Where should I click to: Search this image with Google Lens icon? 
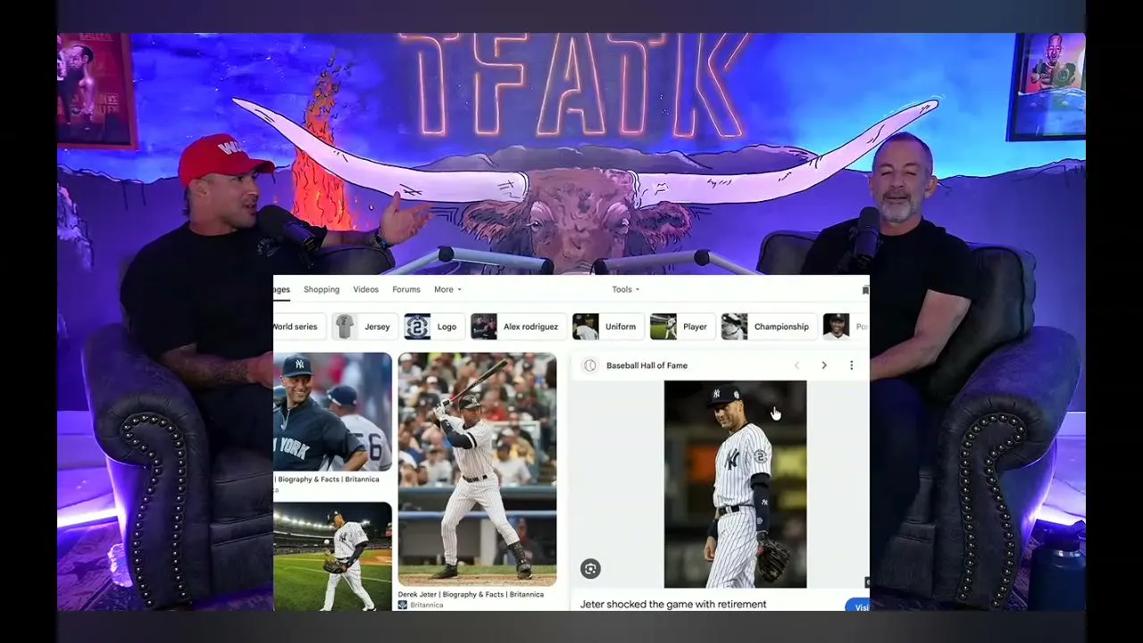[x=590, y=569]
